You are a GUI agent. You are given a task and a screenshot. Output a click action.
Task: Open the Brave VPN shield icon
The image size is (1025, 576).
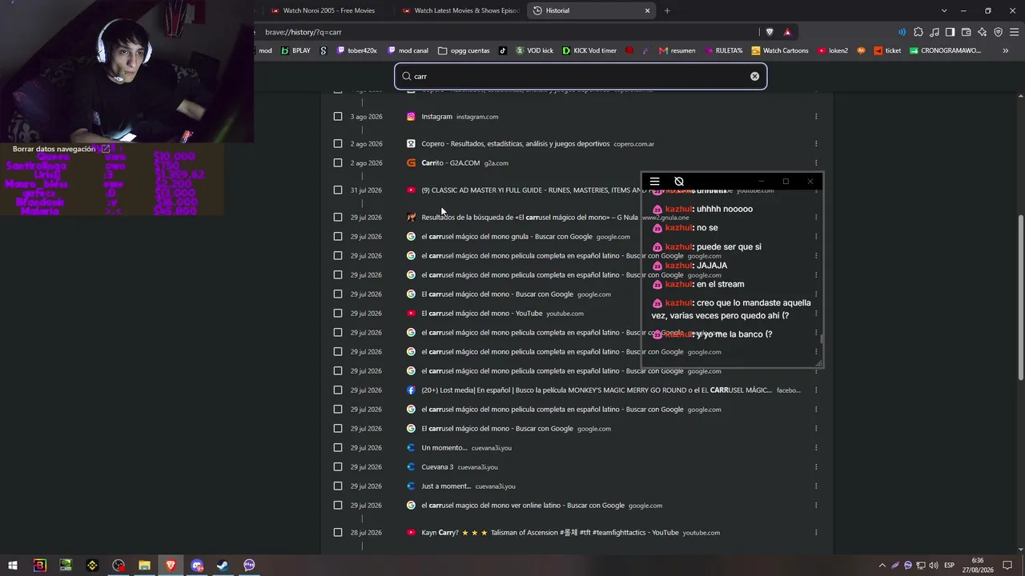pyautogui.click(x=998, y=32)
